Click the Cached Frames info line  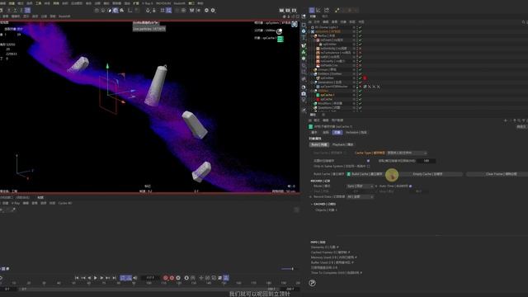point(330,252)
